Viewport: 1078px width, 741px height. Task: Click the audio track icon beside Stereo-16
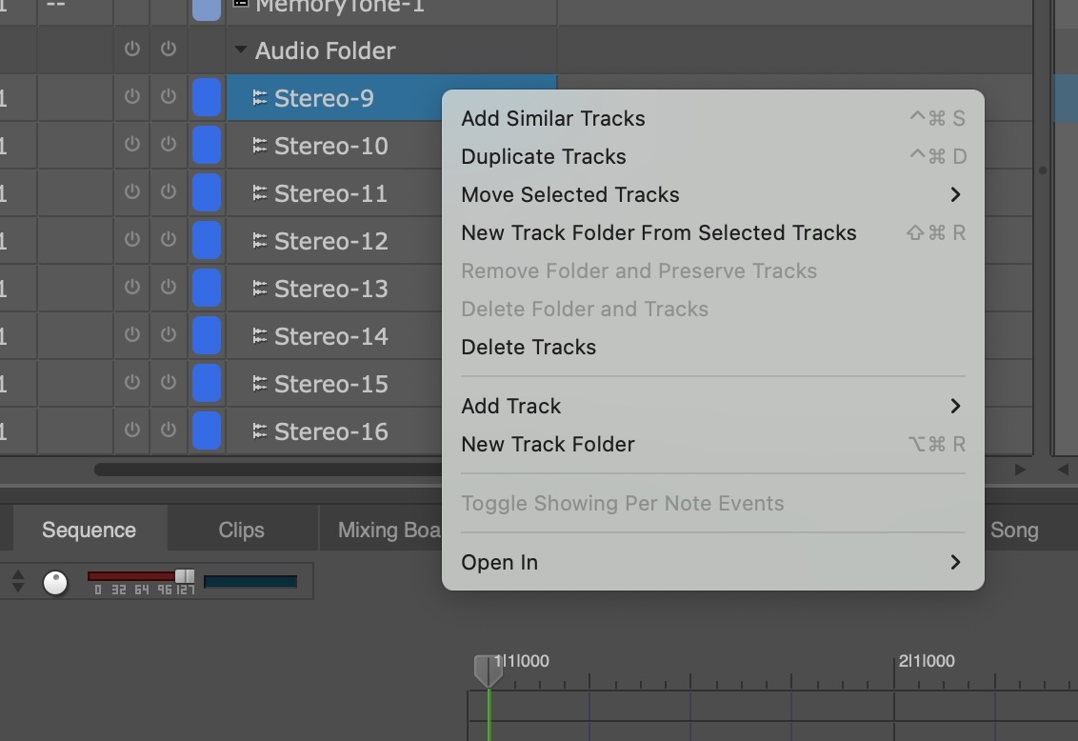coord(259,431)
